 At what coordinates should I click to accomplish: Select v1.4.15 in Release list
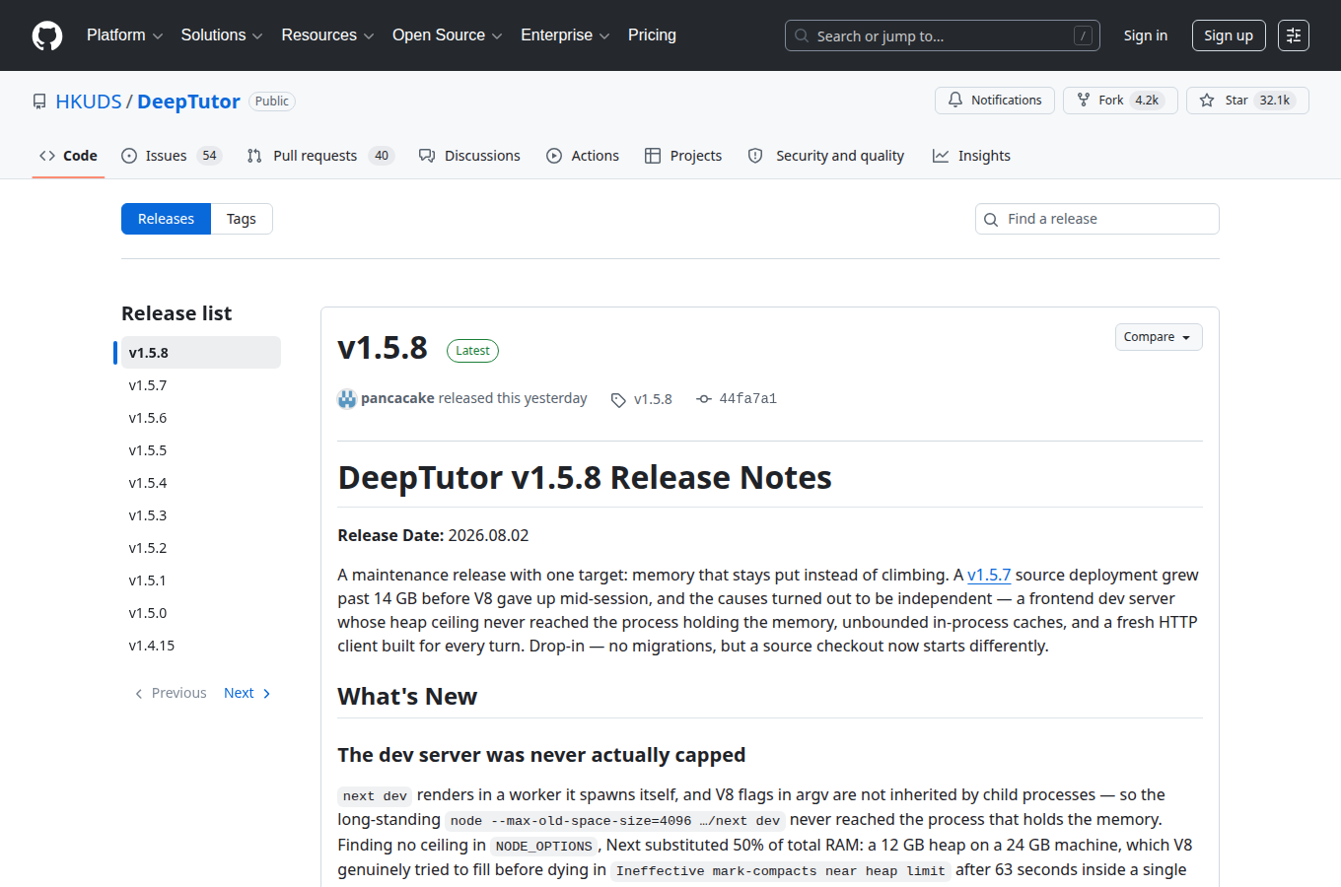click(201, 646)
